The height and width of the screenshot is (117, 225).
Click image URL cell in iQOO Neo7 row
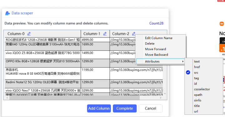pos(136,91)
